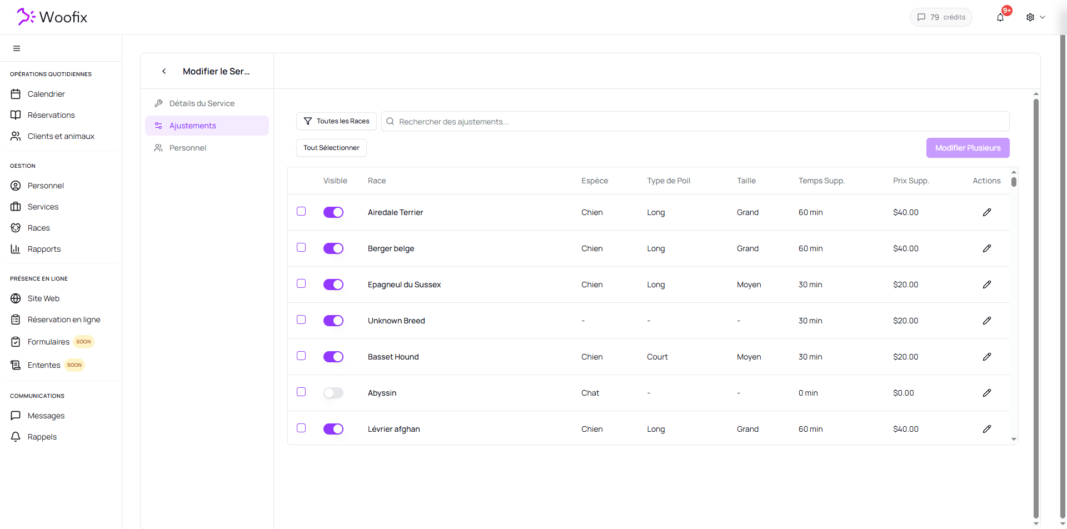Click the Modifier Plusieurs button
The height and width of the screenshot is (529, 1067).
point(968,148)
